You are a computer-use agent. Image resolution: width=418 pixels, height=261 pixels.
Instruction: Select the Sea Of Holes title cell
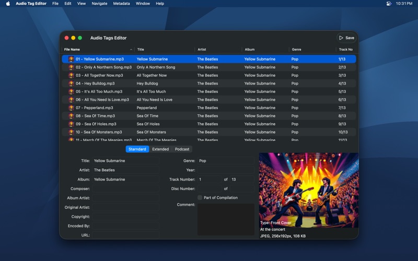click(x=148, y=124)
